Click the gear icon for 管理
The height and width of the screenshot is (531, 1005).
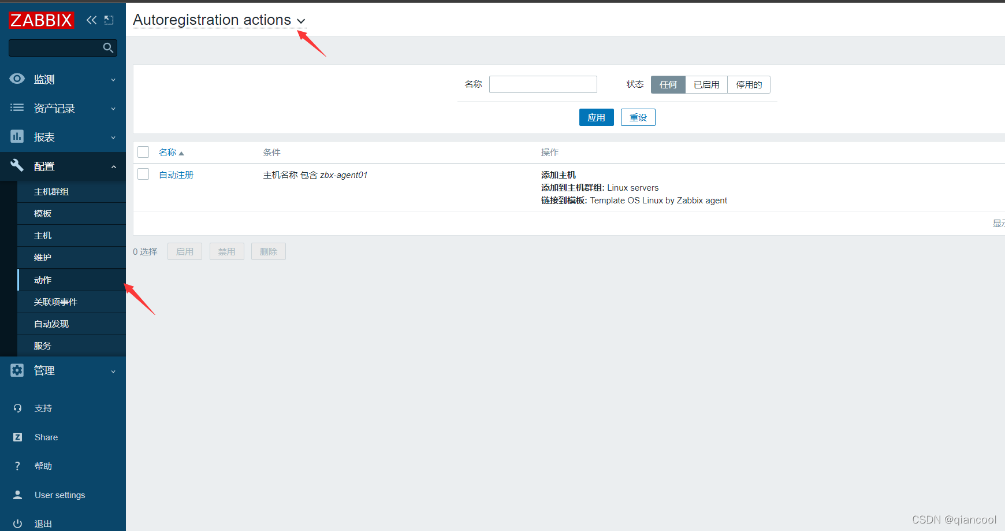click(x=17, y=370)
